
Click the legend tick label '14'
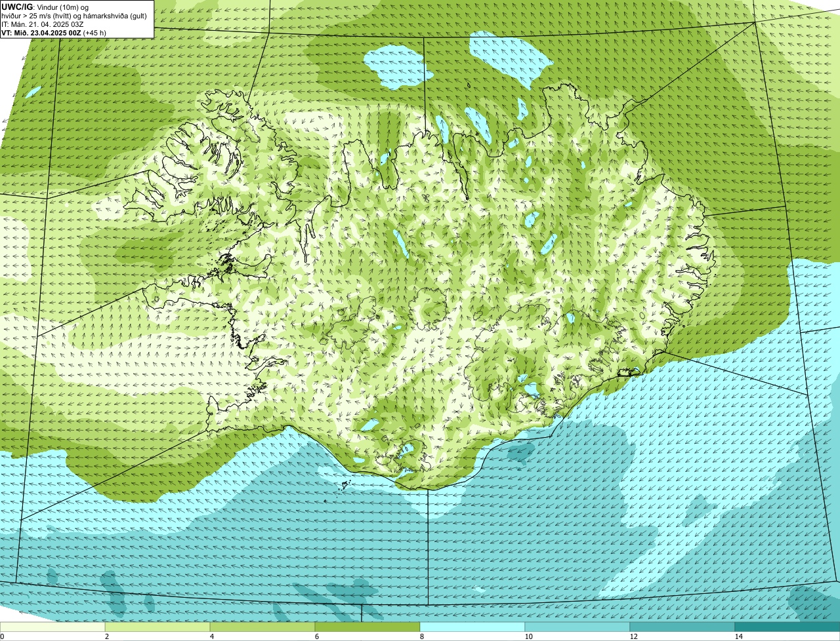(x=738, y=636)
